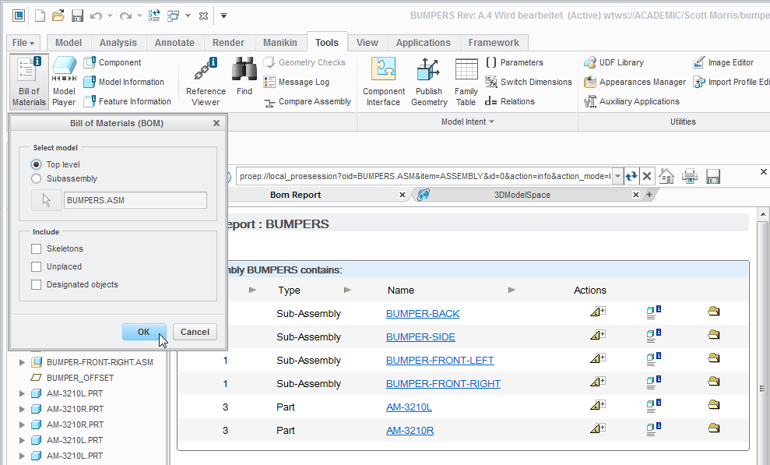The width and height of the screenshot is (770, 465).
Task: Expand the first AM-3210R.PRT tree node
Action: click(x=22, y=409)
